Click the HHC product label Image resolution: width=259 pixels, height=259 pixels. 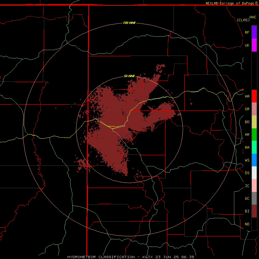click(x=253, y=17)
